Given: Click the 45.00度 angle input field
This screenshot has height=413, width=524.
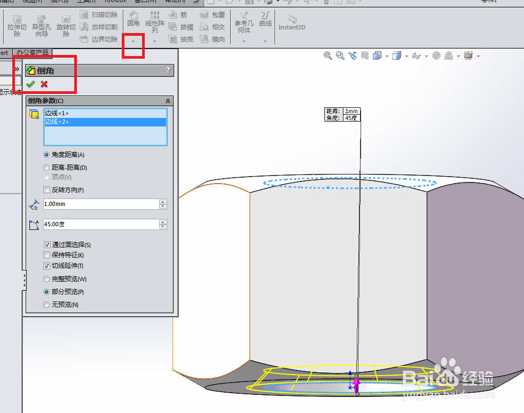Looking at the screenshot, I should (x=101, y=224).
